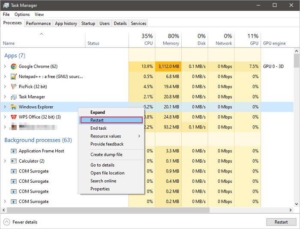Screen dimensions: 300x229
Task: Select the PicPick app icon
Action: [x=14, y=86]
